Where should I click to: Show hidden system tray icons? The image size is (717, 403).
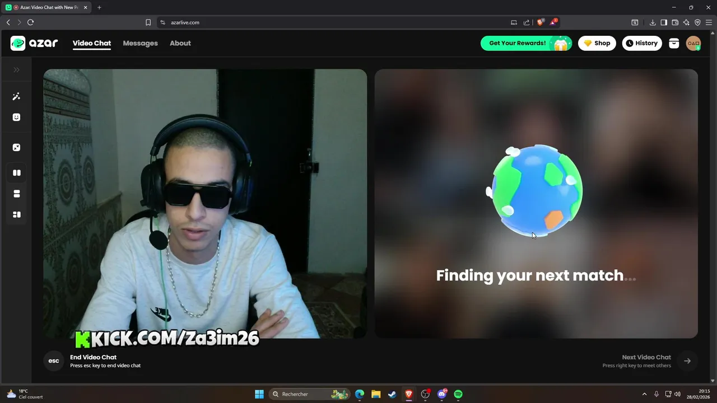pyautogui.click(x=644, y=394)
